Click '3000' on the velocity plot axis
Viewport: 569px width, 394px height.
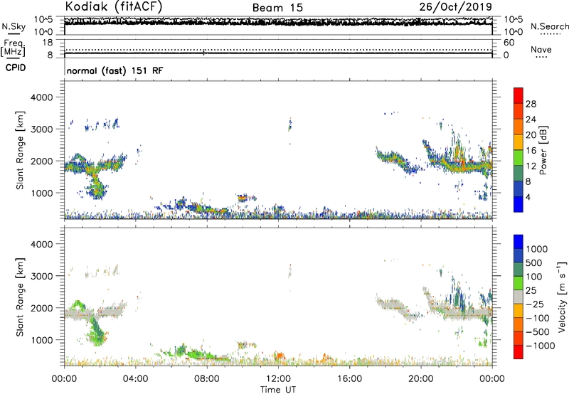[x=41, y=276]
